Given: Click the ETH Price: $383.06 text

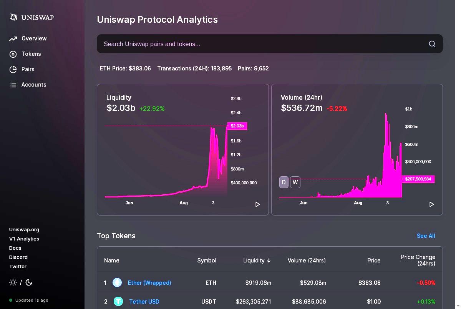Looking at the screenshot, I should pos(125,68).
